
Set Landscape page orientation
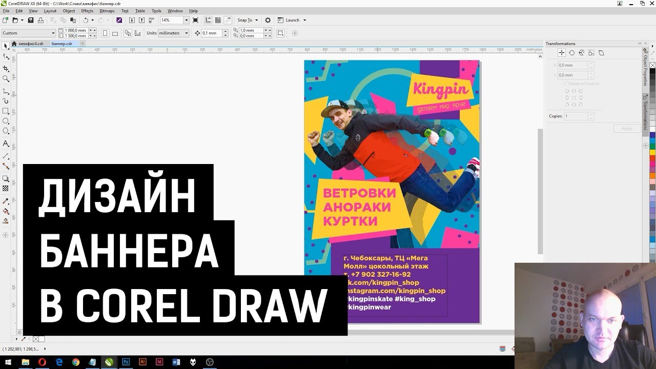(115, 33)
